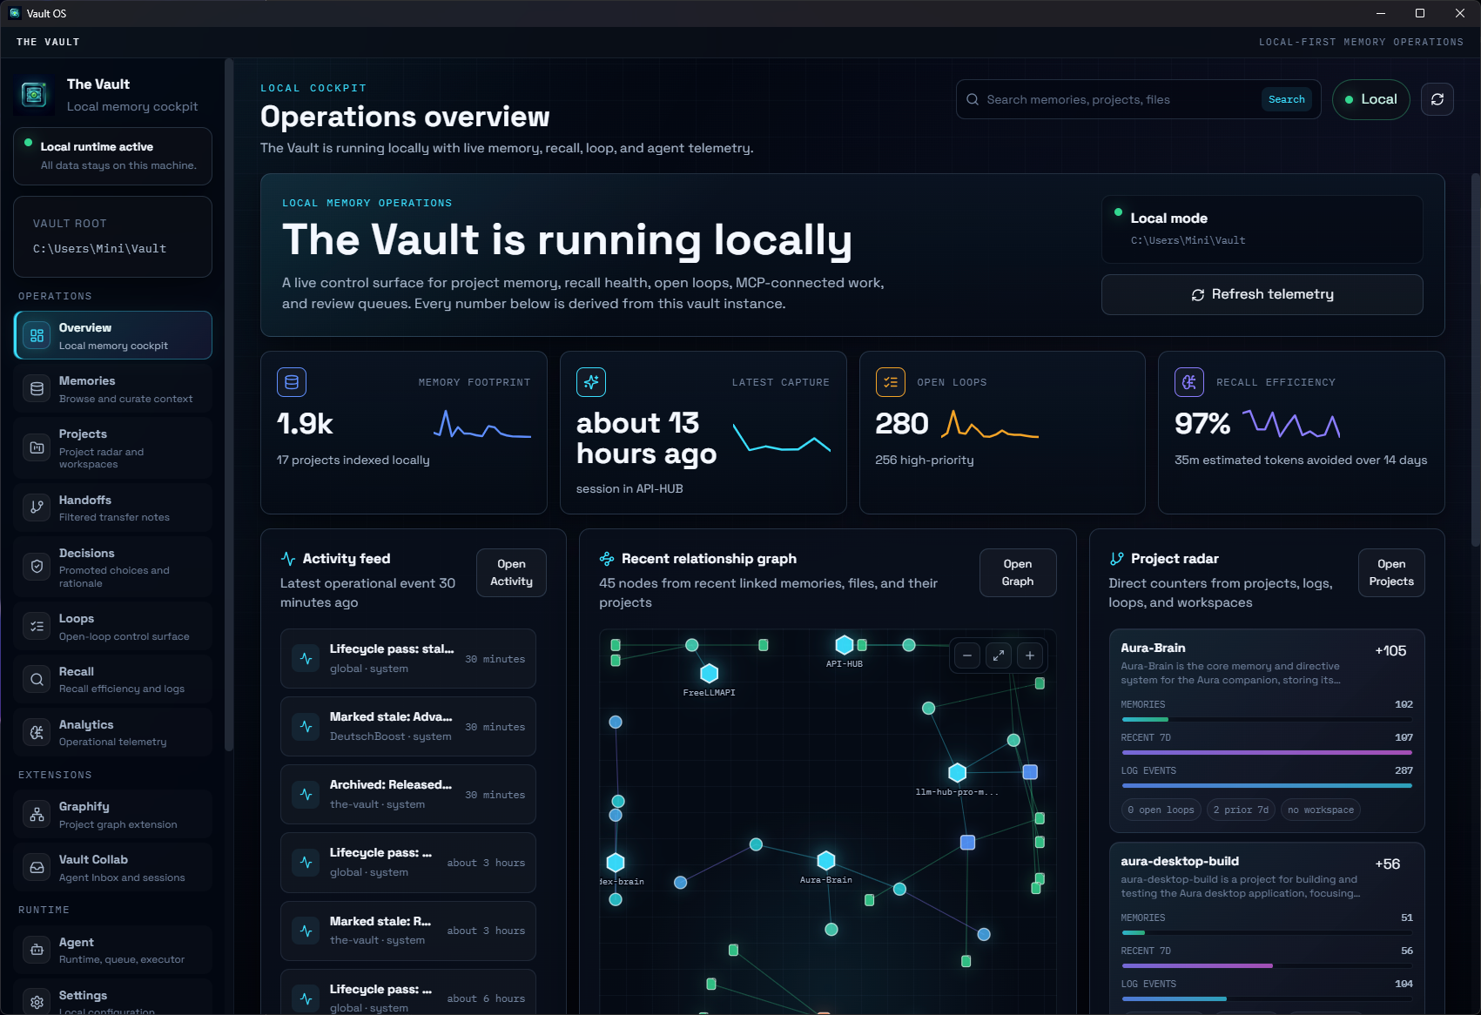Click the 'no workspace' chip
This screenshot has height=1015, width=1481.
(1321, 810)
